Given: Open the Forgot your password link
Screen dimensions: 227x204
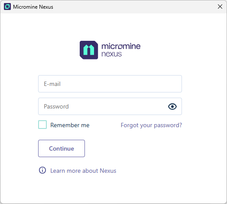Looking at the screenshot, I should tap(151, 125).
